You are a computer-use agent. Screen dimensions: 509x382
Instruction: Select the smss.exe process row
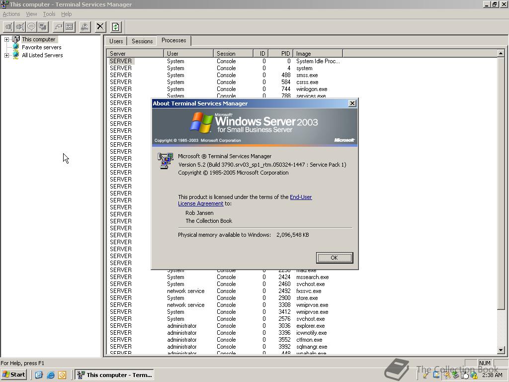[225, 75]
